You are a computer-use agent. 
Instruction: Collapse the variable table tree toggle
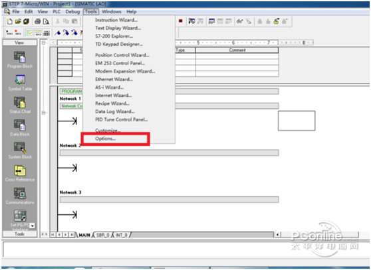[x=43, y=42]
